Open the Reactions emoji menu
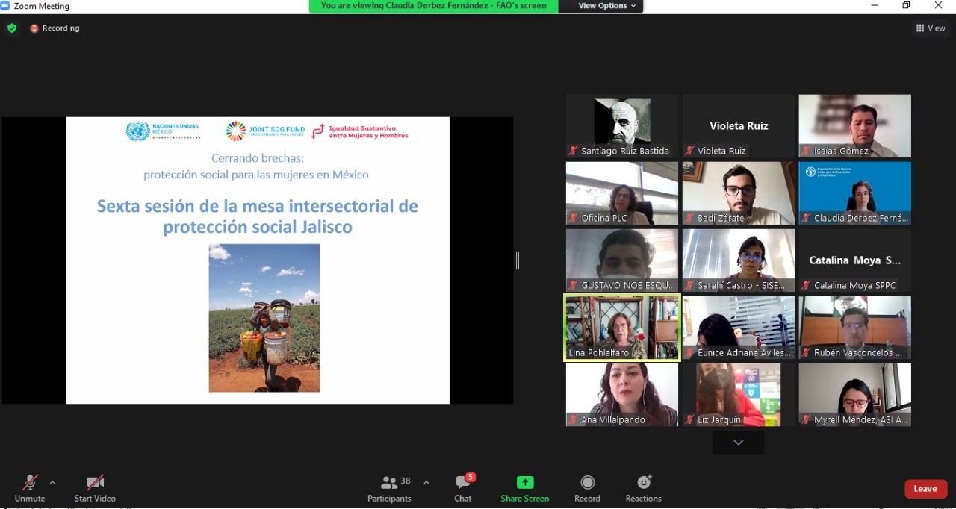This screenshot has width=956, height=509. click(643, 483)
